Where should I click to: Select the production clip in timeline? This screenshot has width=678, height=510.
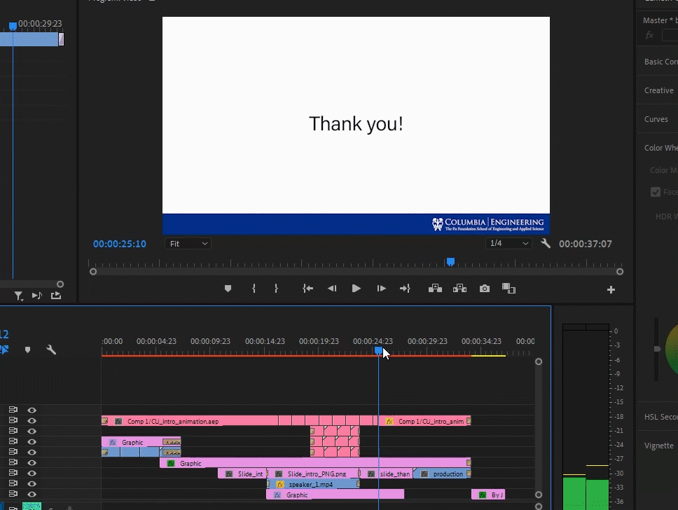(443, 474)
